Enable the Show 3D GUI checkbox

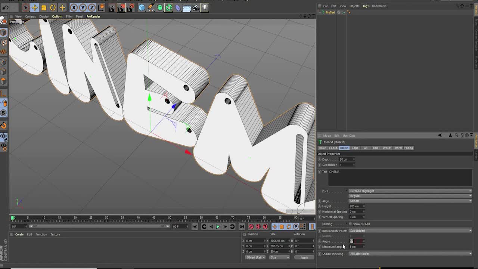[x=350, y=224]
